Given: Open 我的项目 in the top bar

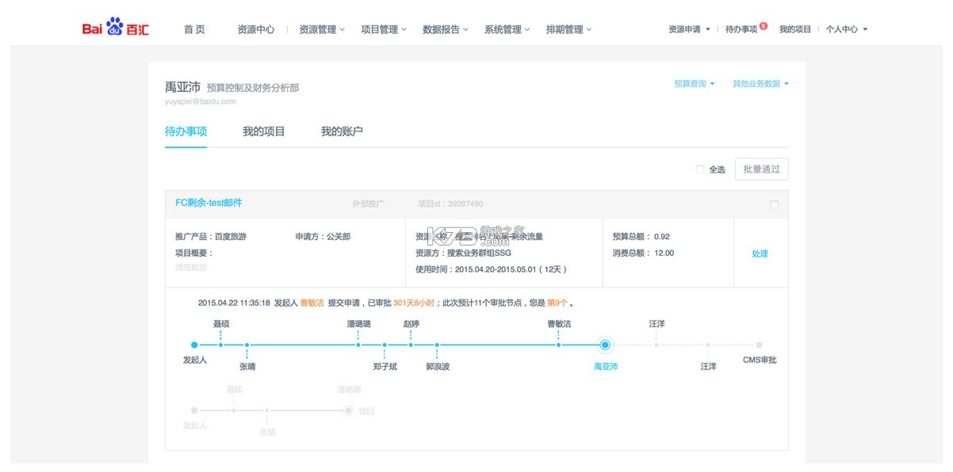Looking at the screenshot, I should tap(795, 29).
